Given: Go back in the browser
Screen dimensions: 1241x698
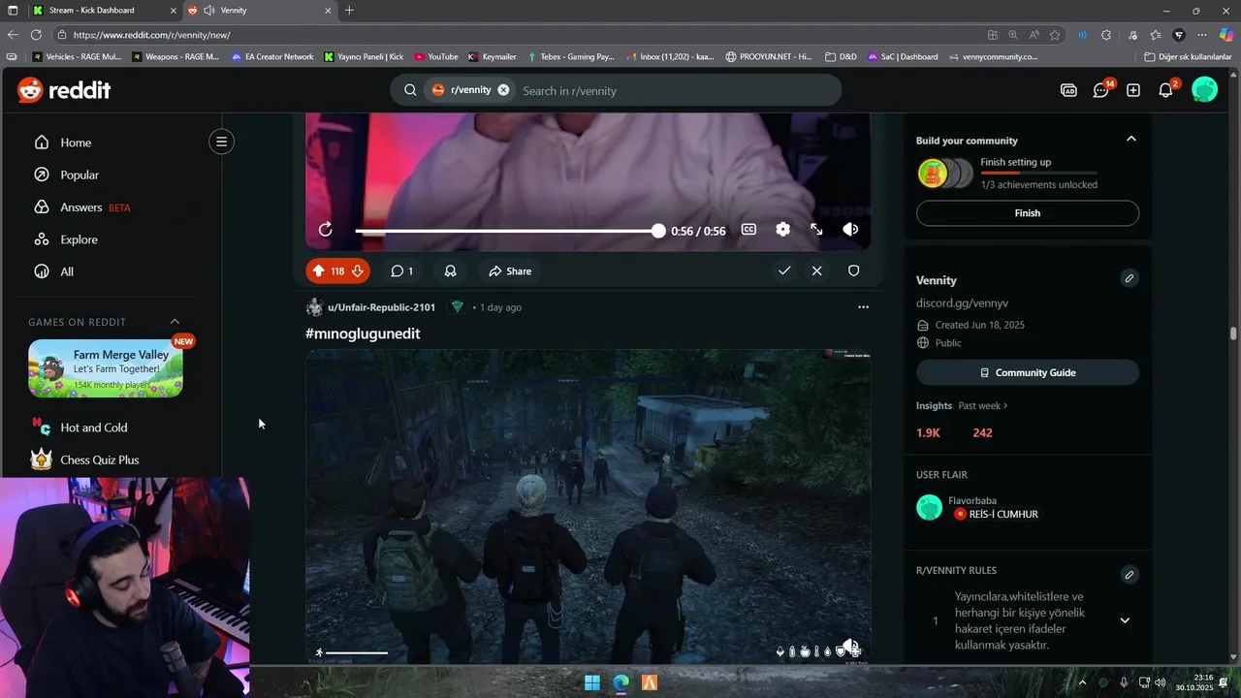Looking at the screenshot, I should [13, 35].
